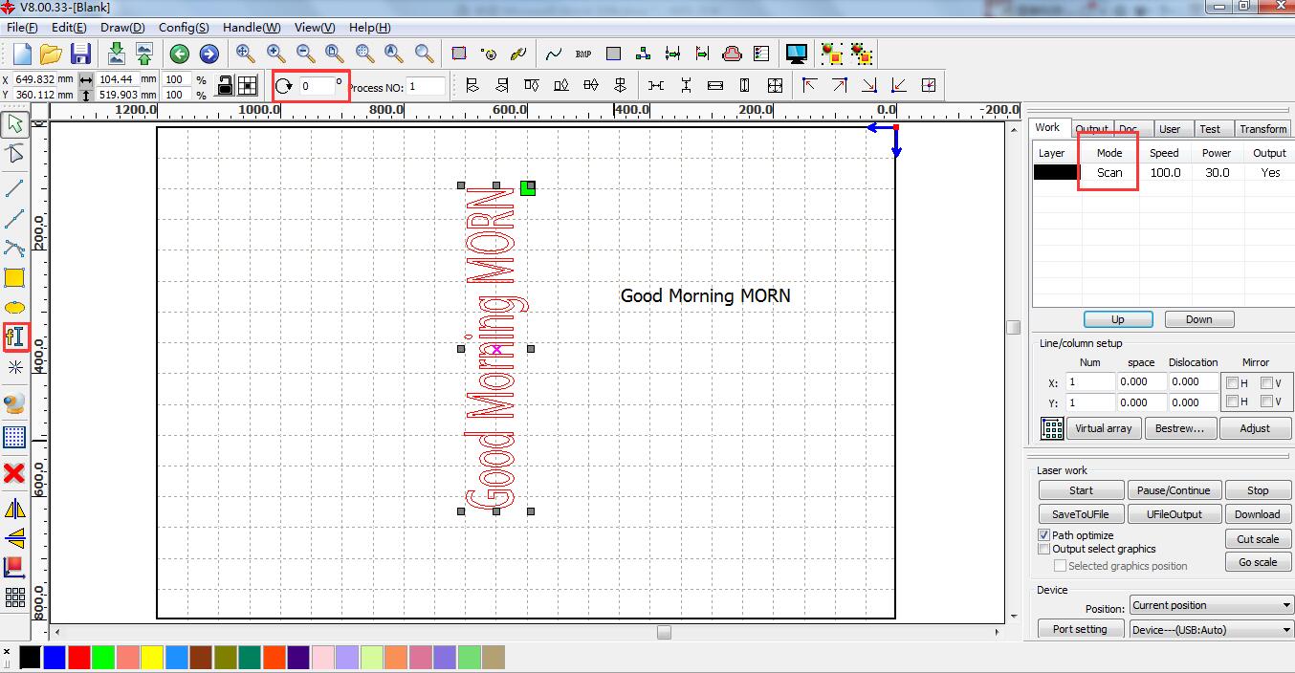This screenshot has height=673, width=1295.
Task: Click the SaveToUFile button
Action: (x=1081, y=514)
